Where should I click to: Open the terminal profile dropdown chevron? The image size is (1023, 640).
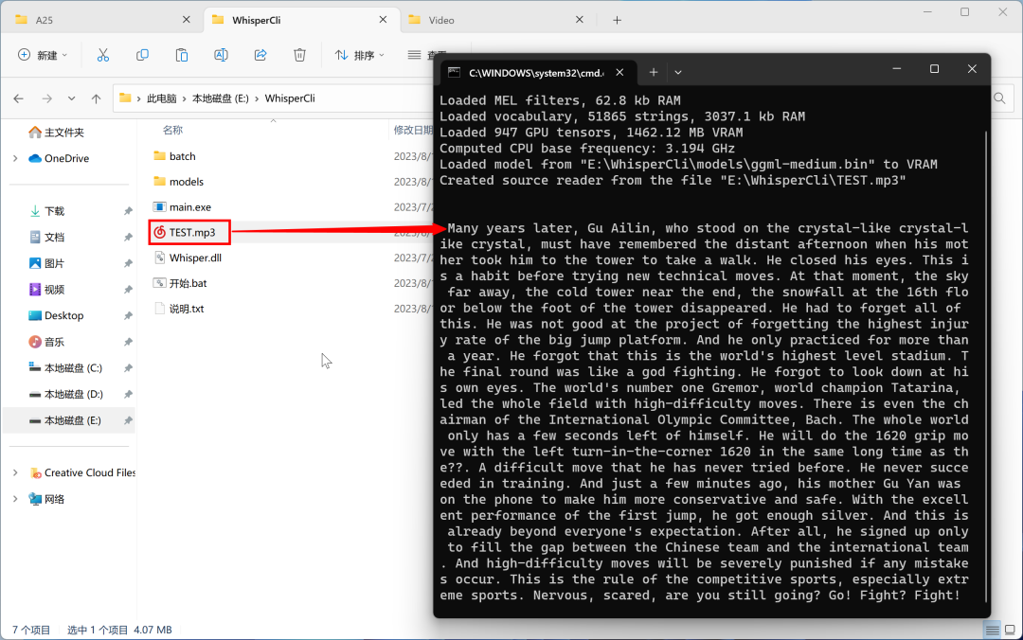click(678, 72)
